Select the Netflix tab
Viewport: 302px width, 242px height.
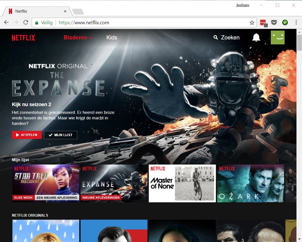tap(37, 11)
